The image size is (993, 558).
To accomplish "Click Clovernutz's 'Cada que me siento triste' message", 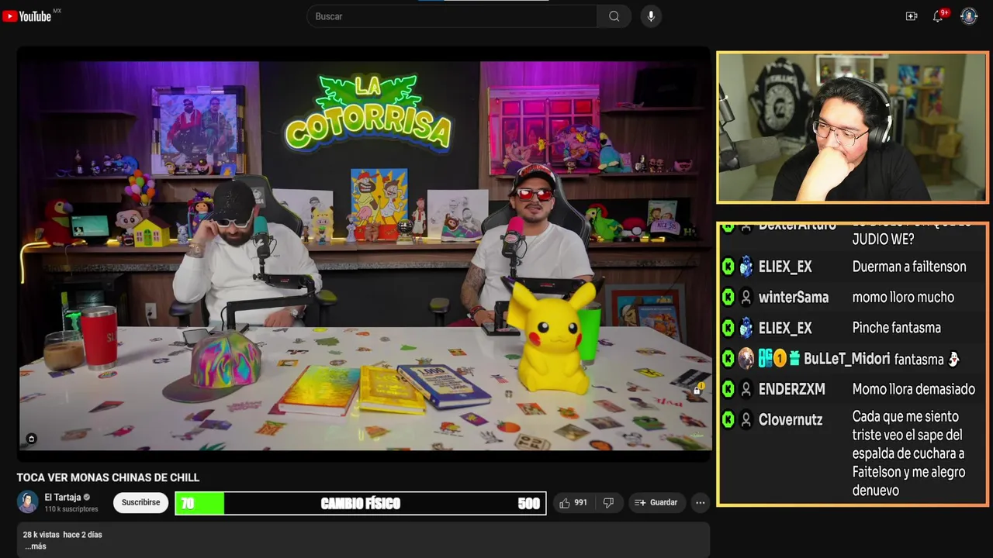I will [x=908, y=453].
